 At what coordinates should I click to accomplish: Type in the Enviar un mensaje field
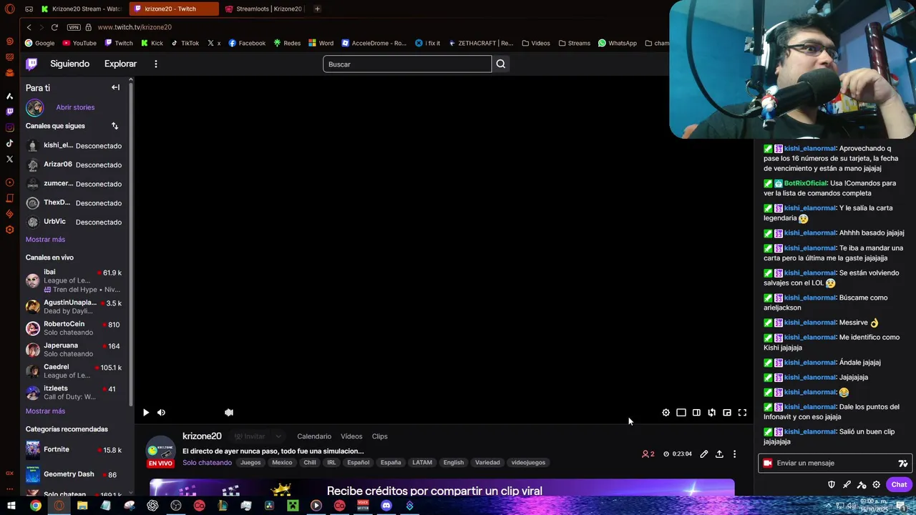click(x=834, y=463)
